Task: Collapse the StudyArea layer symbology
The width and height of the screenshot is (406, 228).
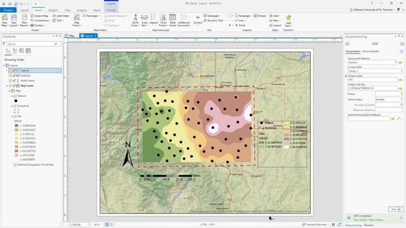Action: coord(12,106)
